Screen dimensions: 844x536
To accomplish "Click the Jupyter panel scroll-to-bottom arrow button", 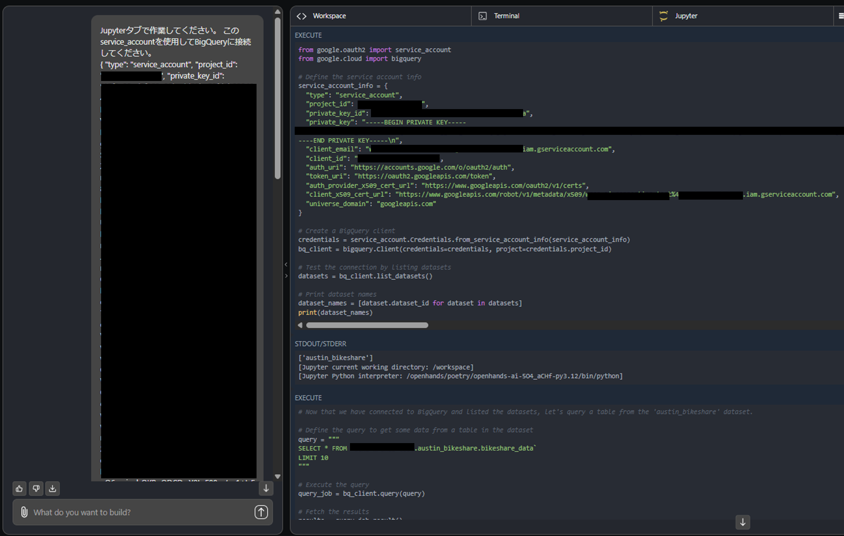I will point(742,522).
